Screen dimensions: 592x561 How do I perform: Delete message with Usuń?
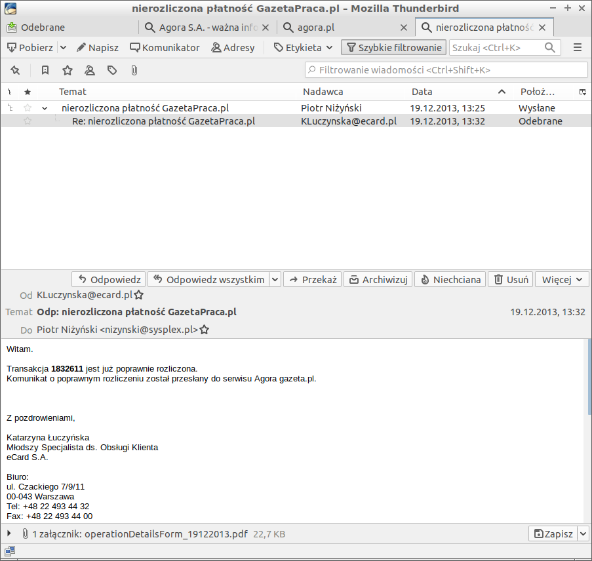point(511,280)
